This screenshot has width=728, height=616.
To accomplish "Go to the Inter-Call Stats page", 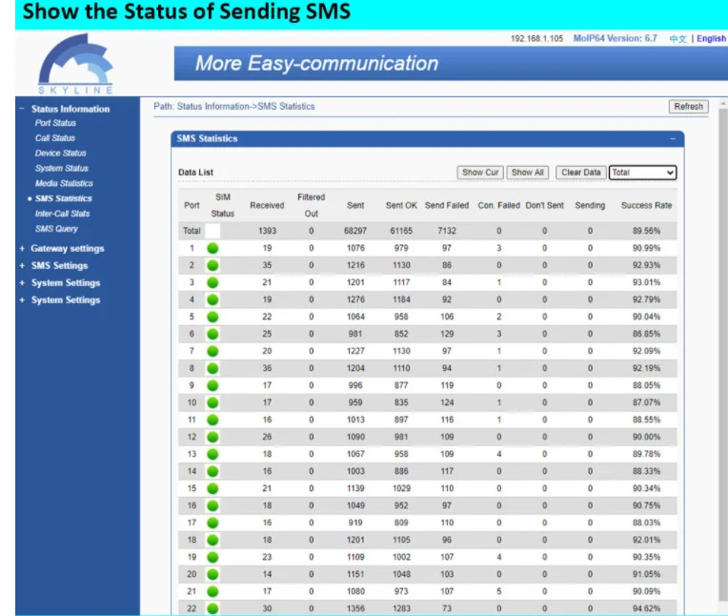I will tap(62, 214).
